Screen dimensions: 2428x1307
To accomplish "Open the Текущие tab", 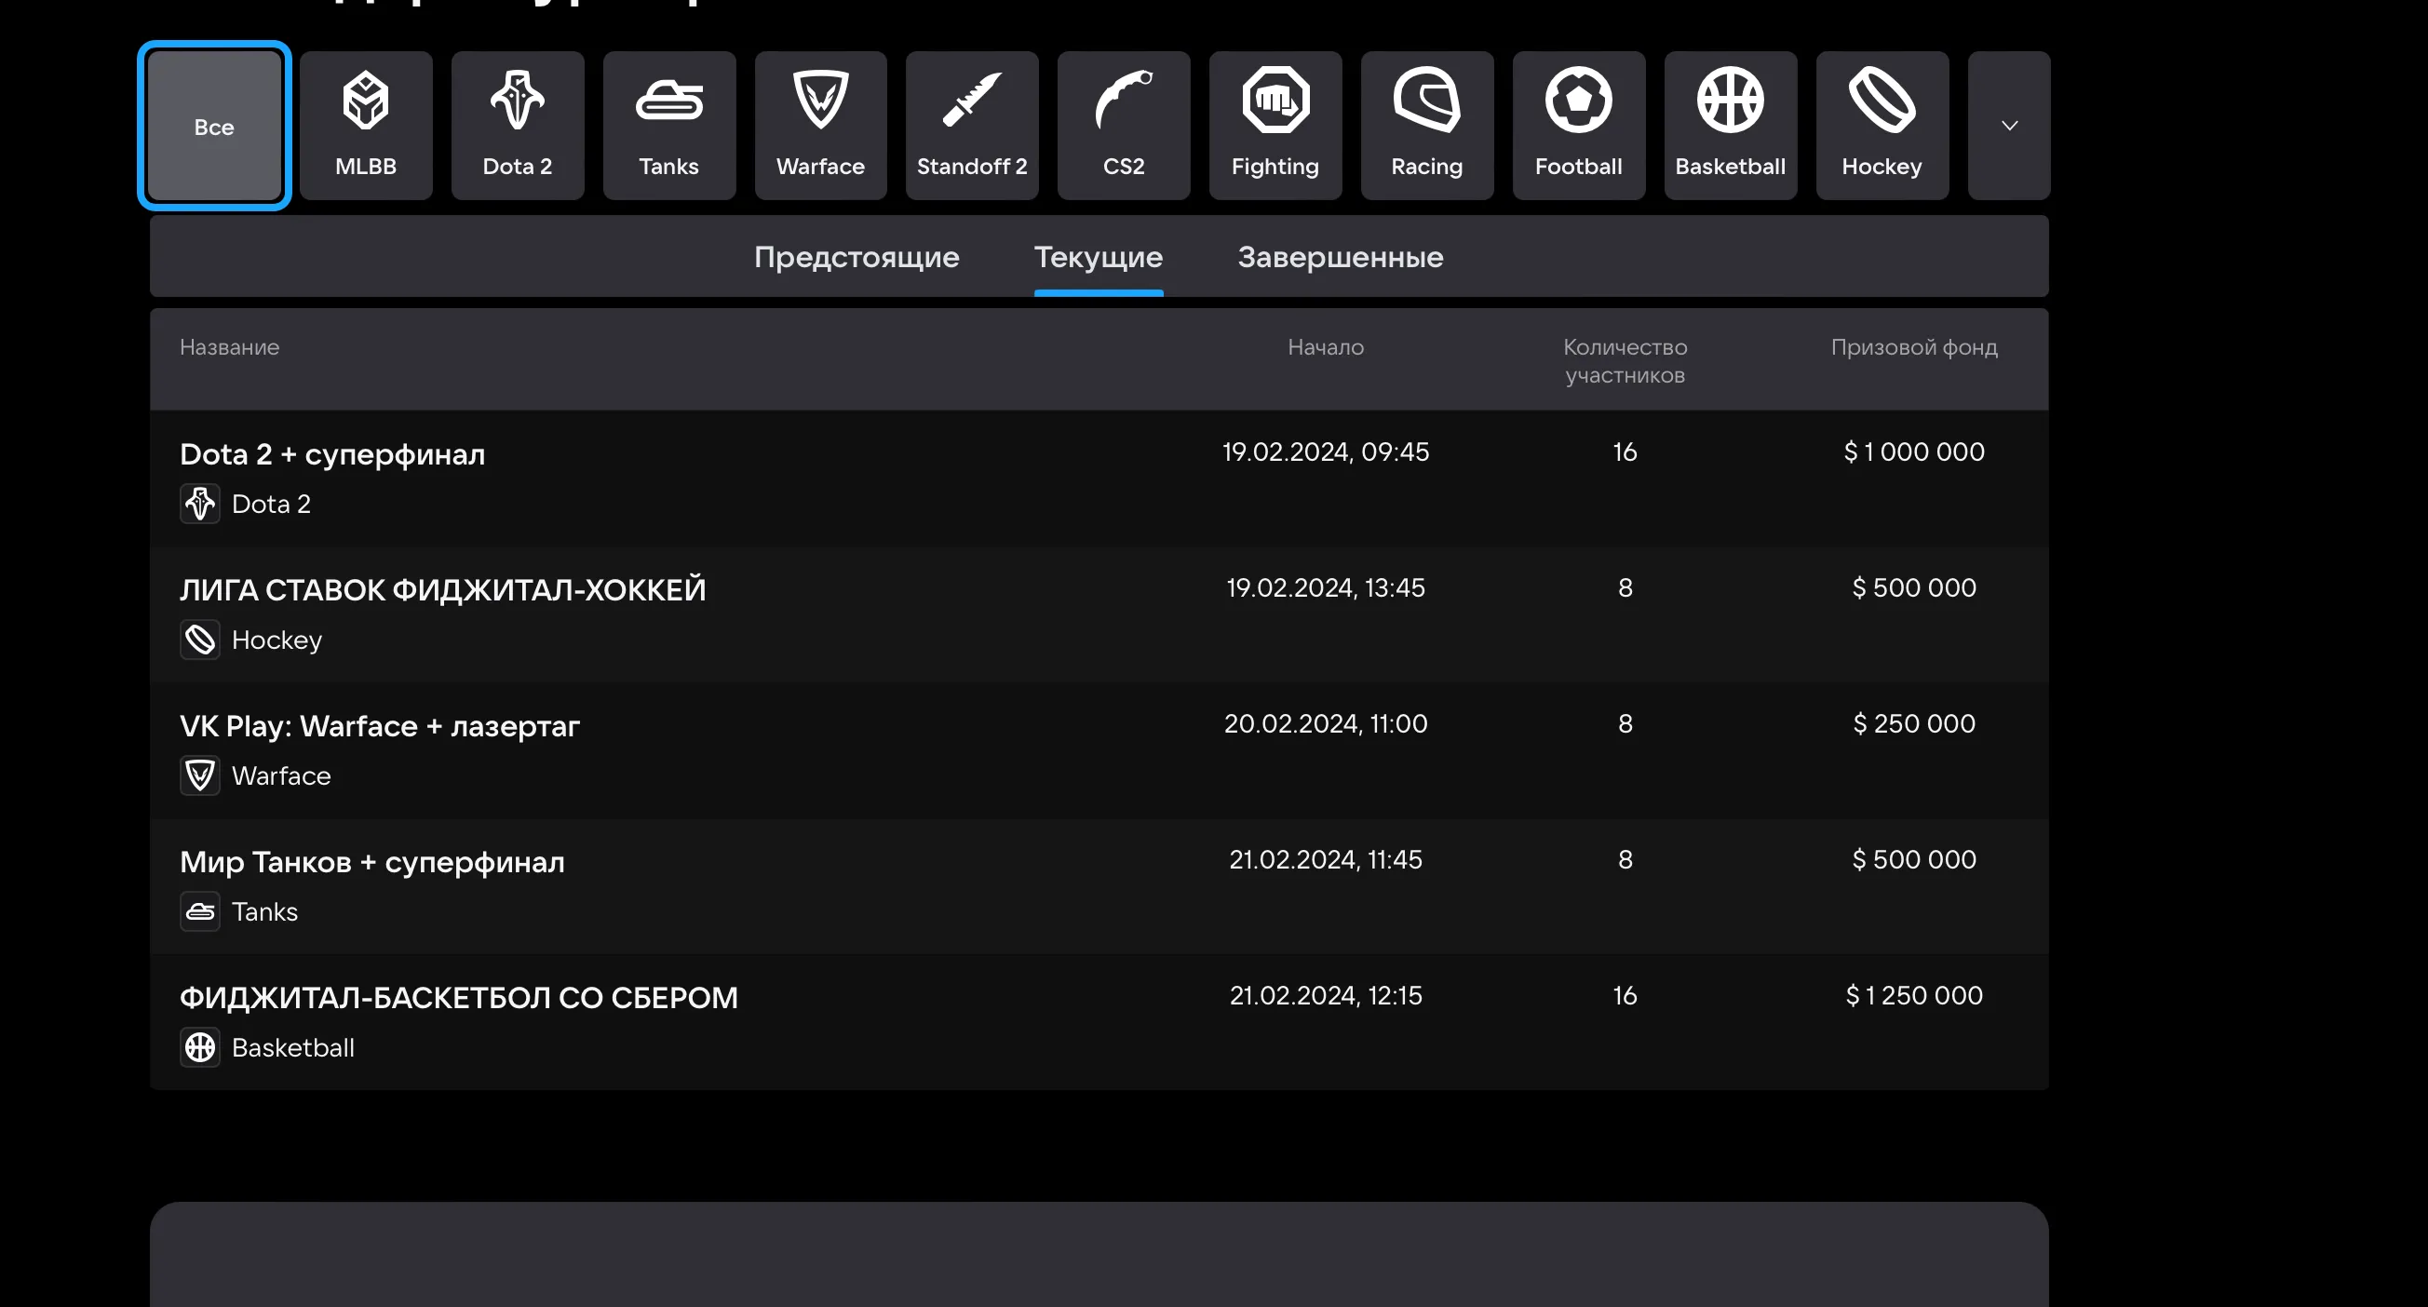I will [x=1098, y=256].
